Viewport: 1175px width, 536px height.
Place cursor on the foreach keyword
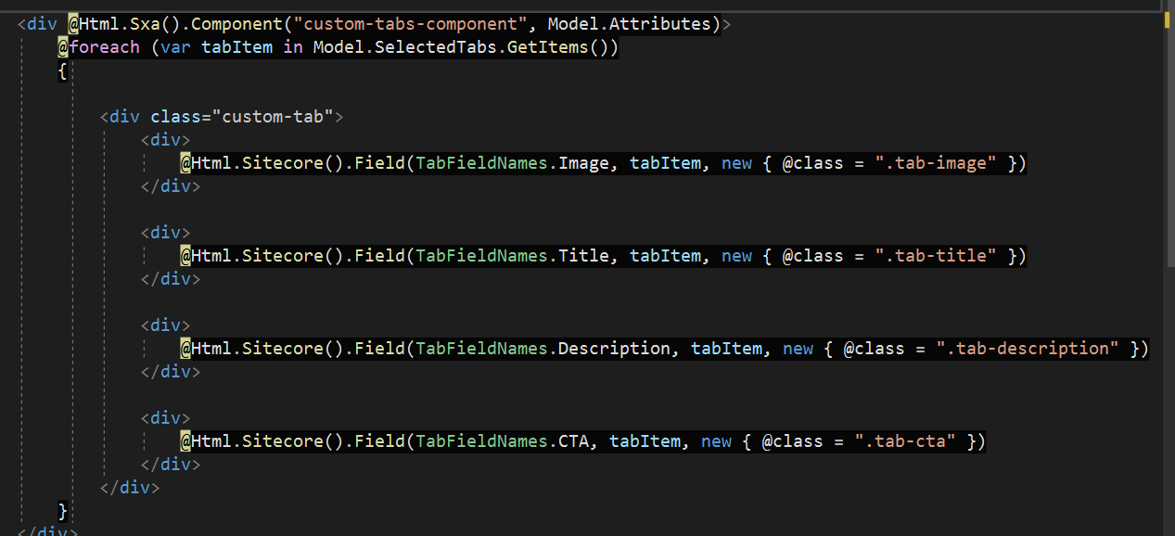coord(104,47)
